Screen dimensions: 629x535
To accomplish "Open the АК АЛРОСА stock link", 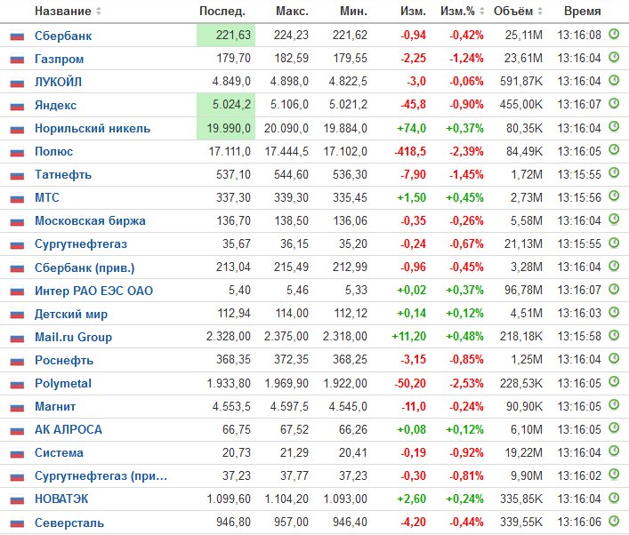I will (x=69, y=429).
